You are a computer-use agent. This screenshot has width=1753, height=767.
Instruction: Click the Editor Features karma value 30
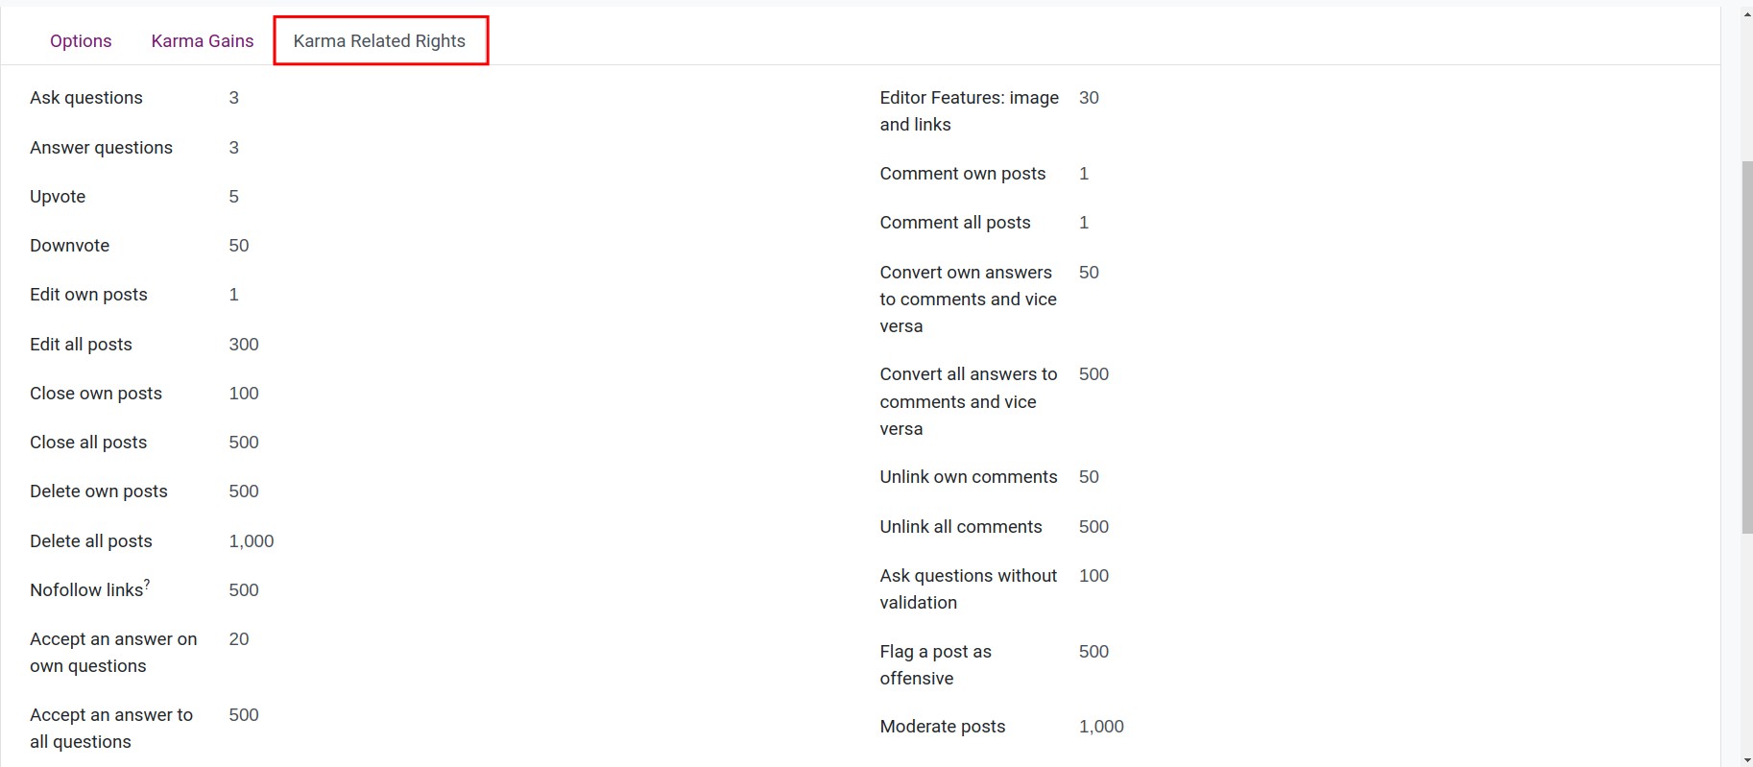pos(1089,98)
